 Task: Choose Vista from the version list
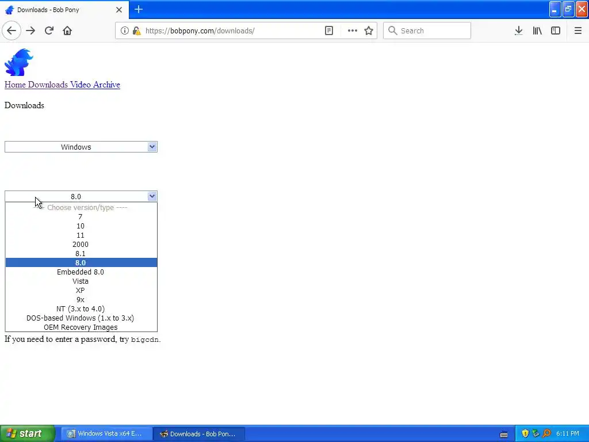(x=81, y=281)
